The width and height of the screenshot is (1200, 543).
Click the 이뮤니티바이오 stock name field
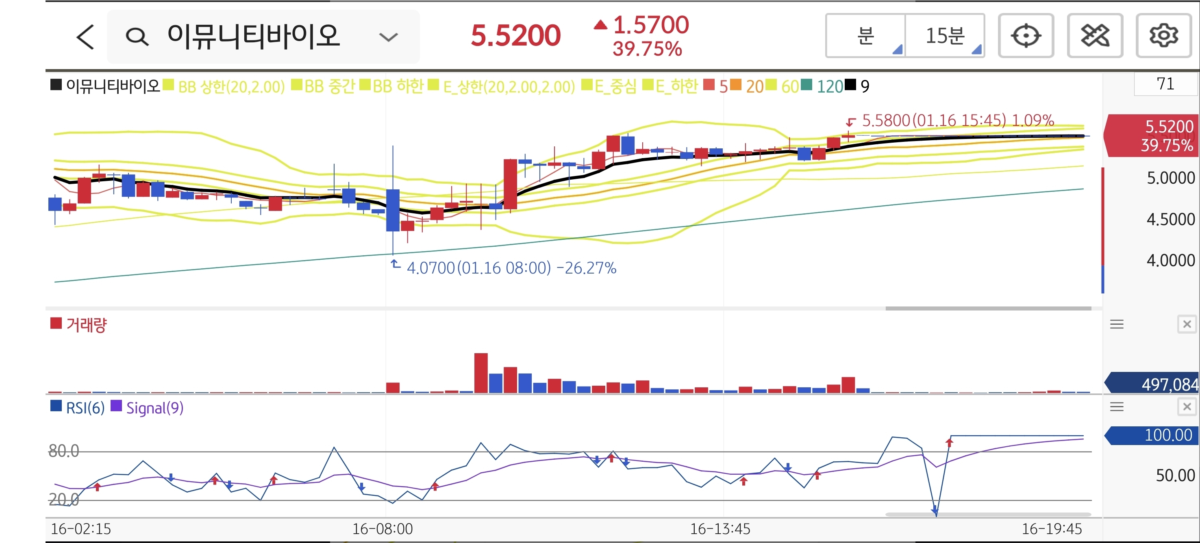point(254,37)
